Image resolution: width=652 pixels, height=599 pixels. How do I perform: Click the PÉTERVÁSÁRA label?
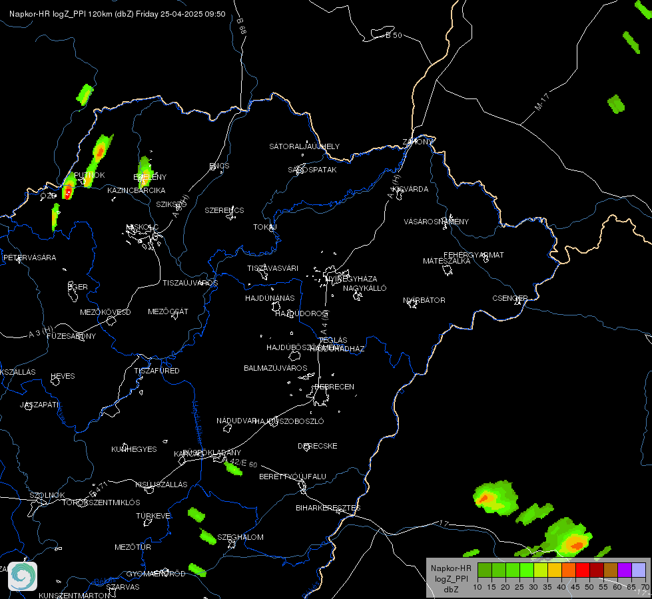pyautogui.click(x=29, y=258)
